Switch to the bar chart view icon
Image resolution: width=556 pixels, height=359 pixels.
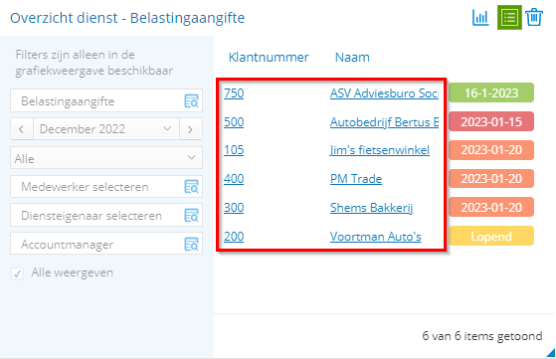pyautogui.click(x=480, y=17)
